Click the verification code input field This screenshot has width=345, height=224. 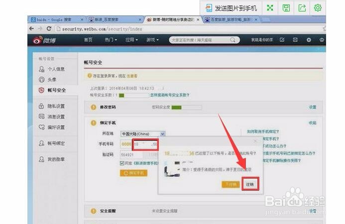131,155
